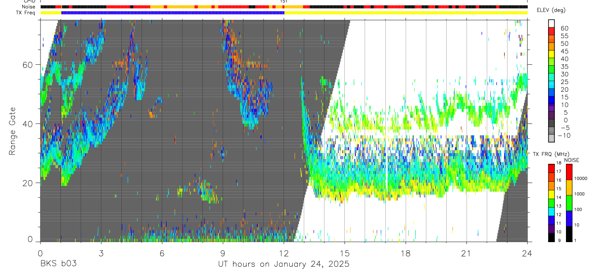Image resolution: width=593 pixels, height=274 pixels.
Task: Select the black 9–10 MHz TX FRQ swatch
Action: (x=551, y=237)
